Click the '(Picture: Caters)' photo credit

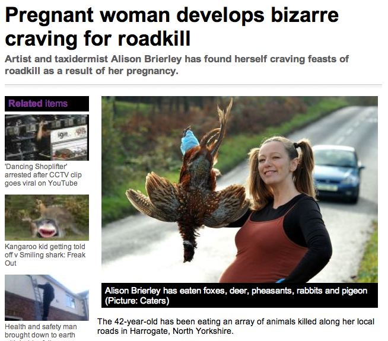(x=137, y=301)
